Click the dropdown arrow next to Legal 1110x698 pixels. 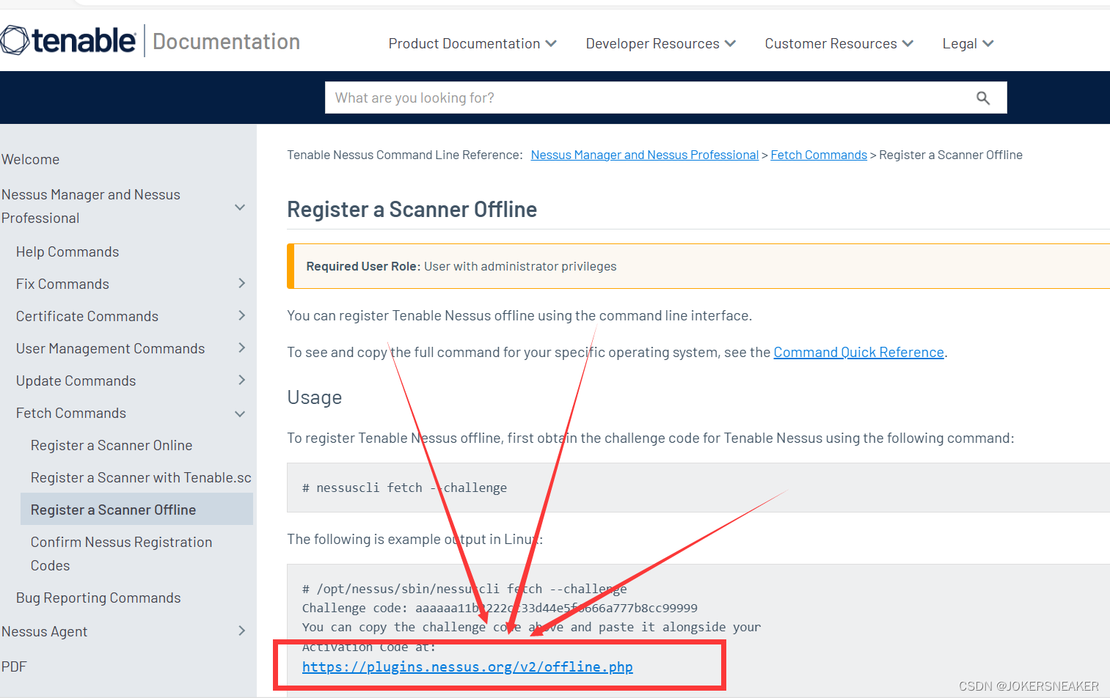tap(988, 43)
